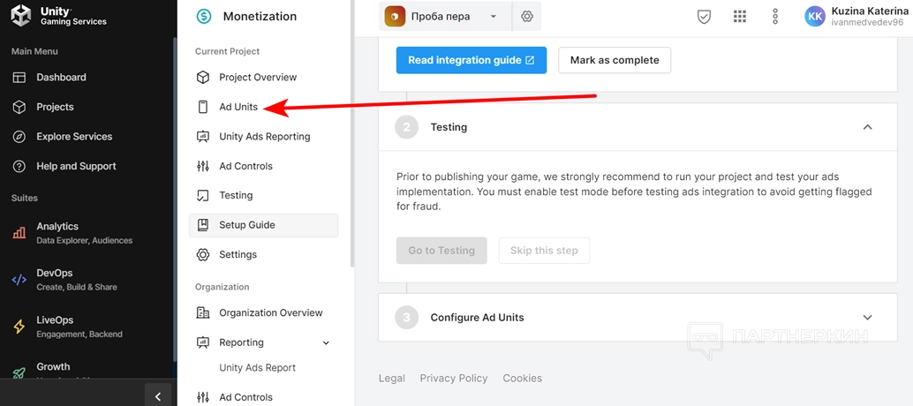Click the Read integration guide button
Image resolution: width=913 pixels, height=406 pixels.
[x=471, y=60]
